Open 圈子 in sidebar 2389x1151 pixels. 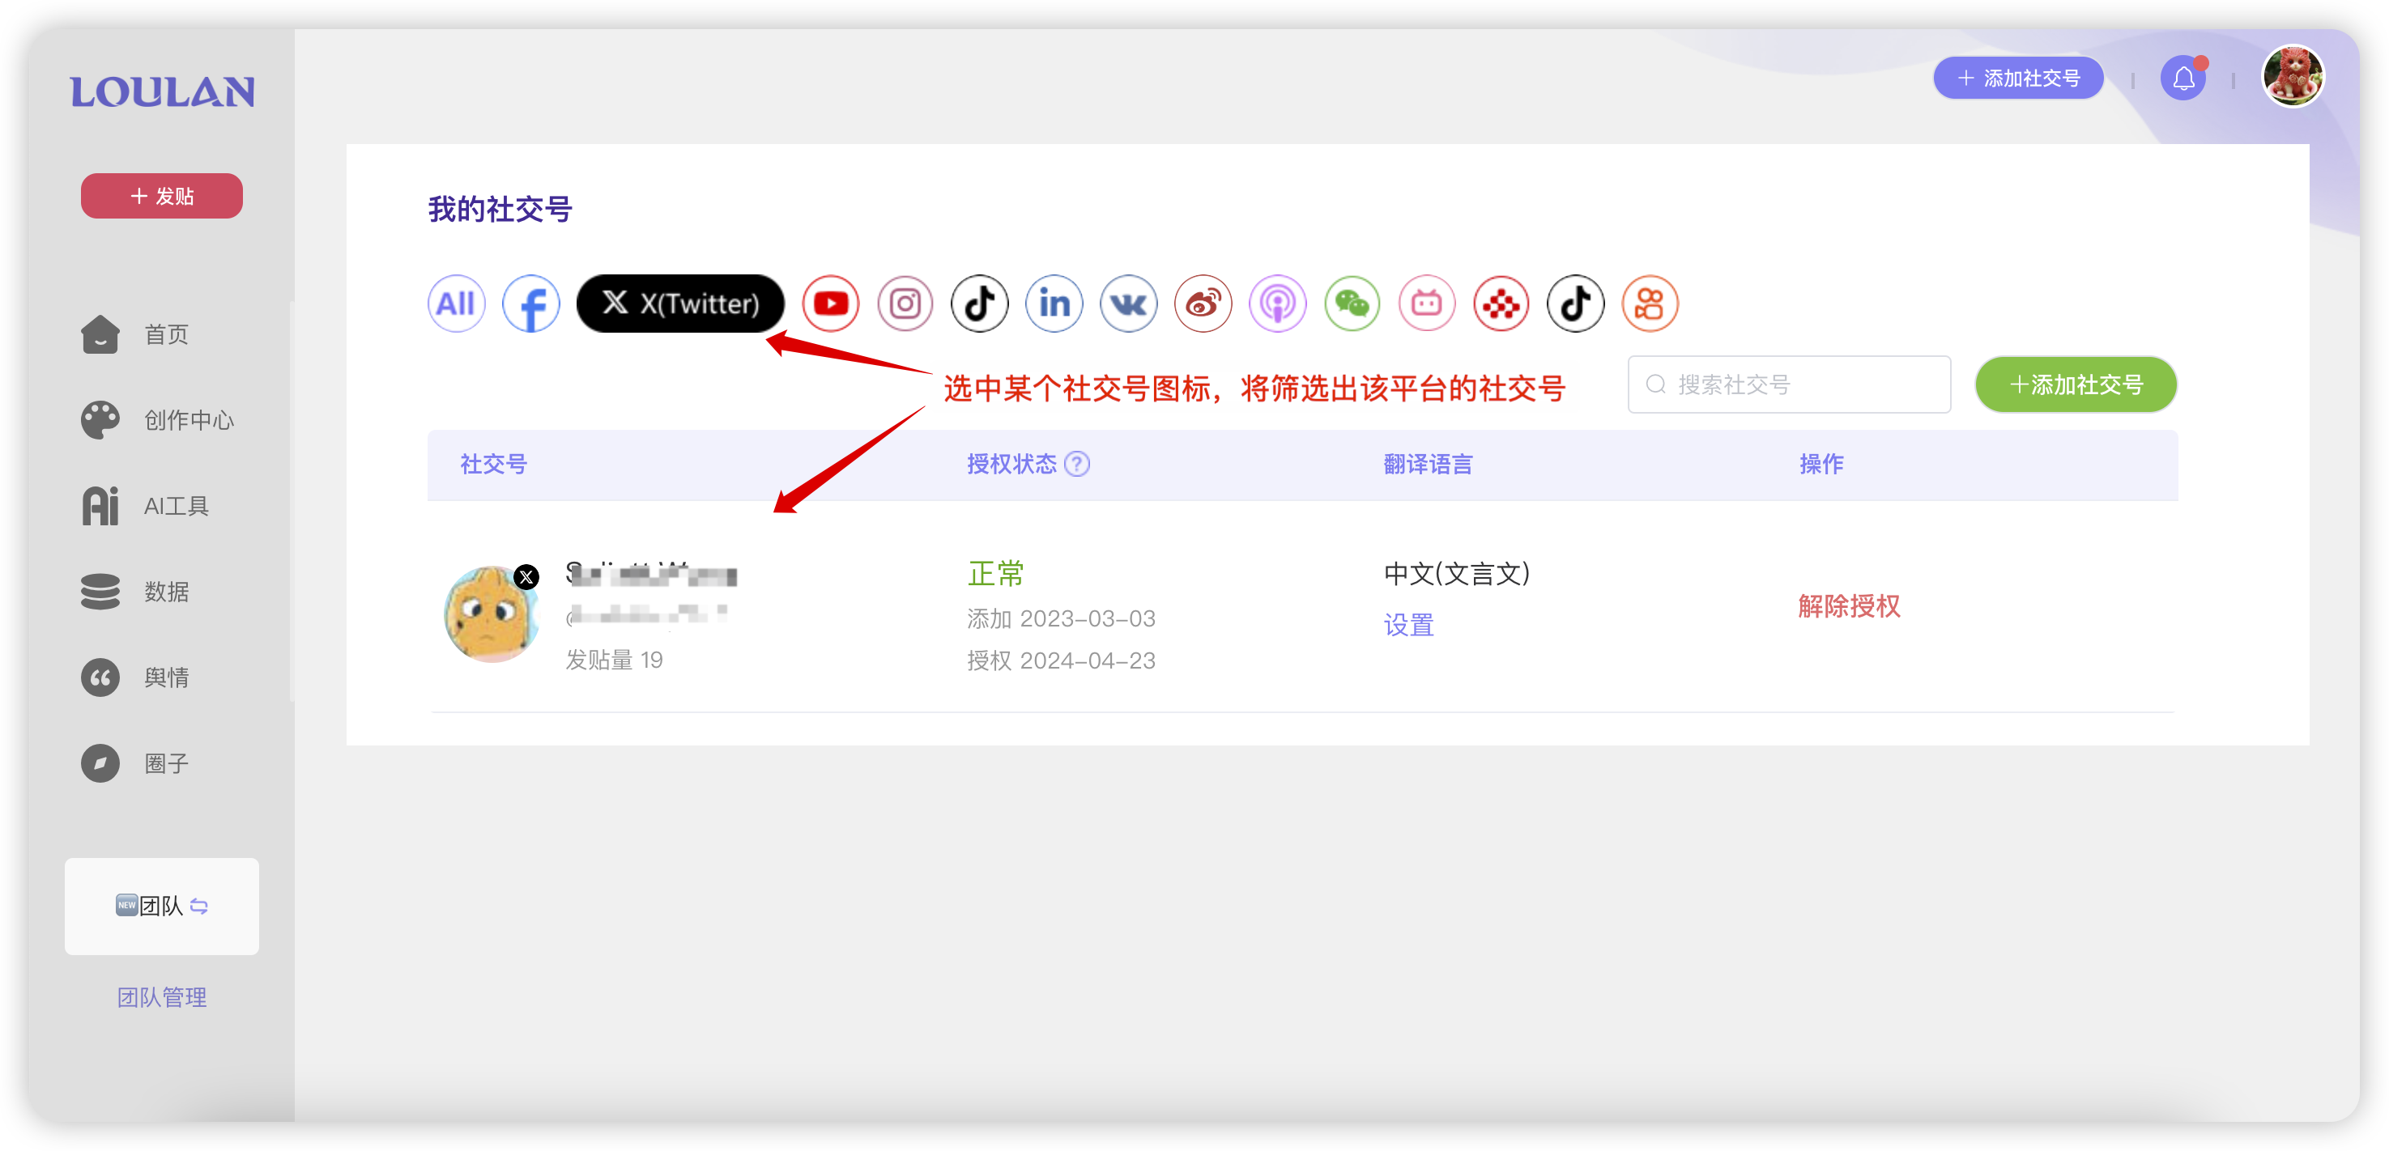click(136, 763)
